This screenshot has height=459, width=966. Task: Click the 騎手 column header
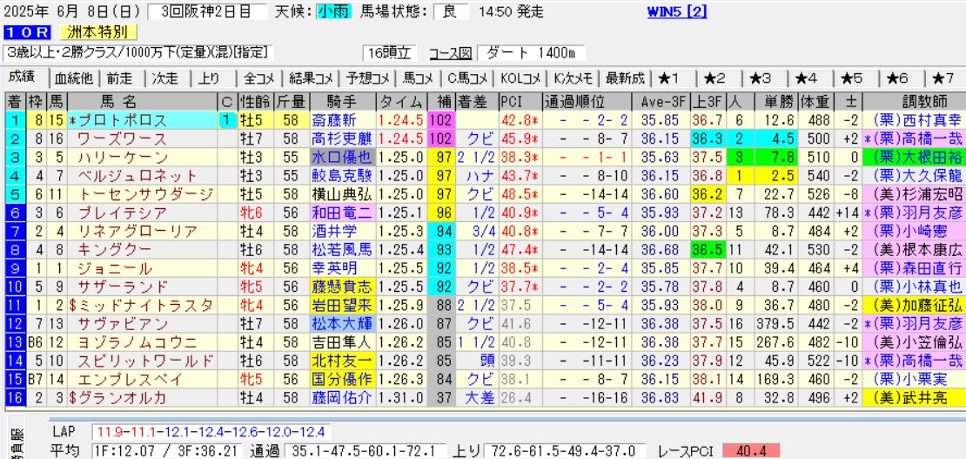(x=342, y=100)
